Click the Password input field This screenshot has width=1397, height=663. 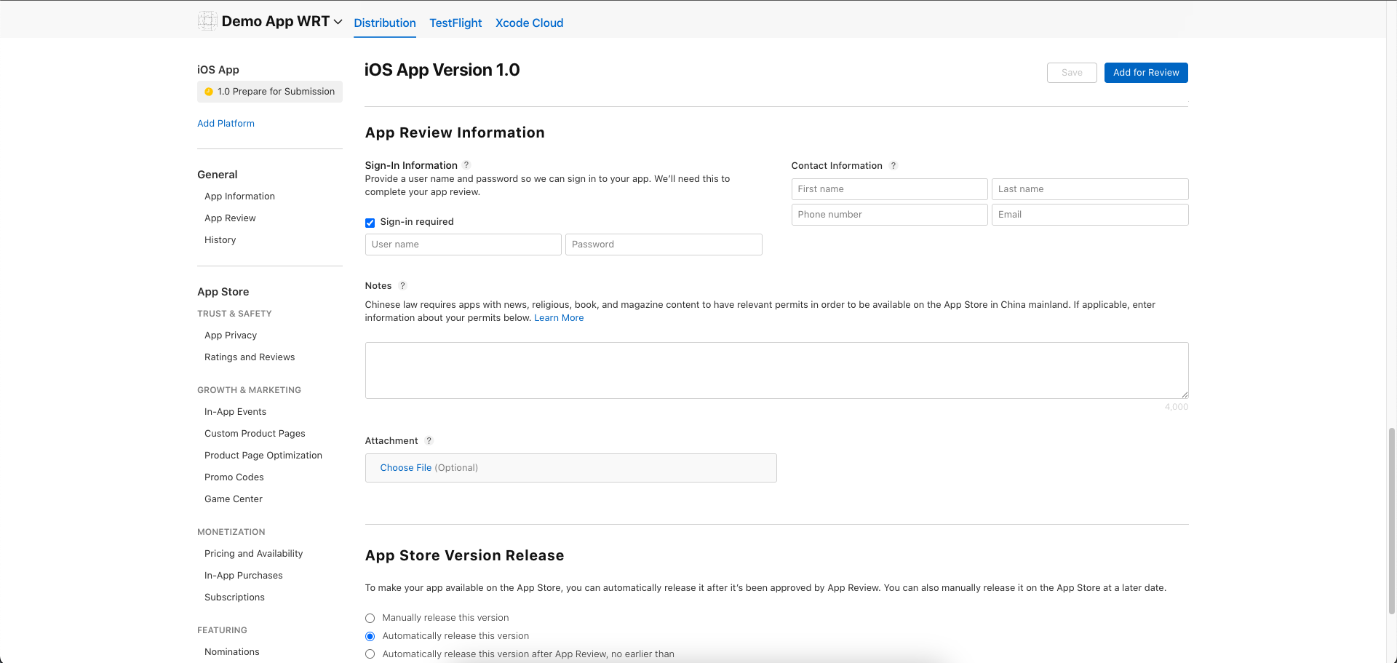664,245
